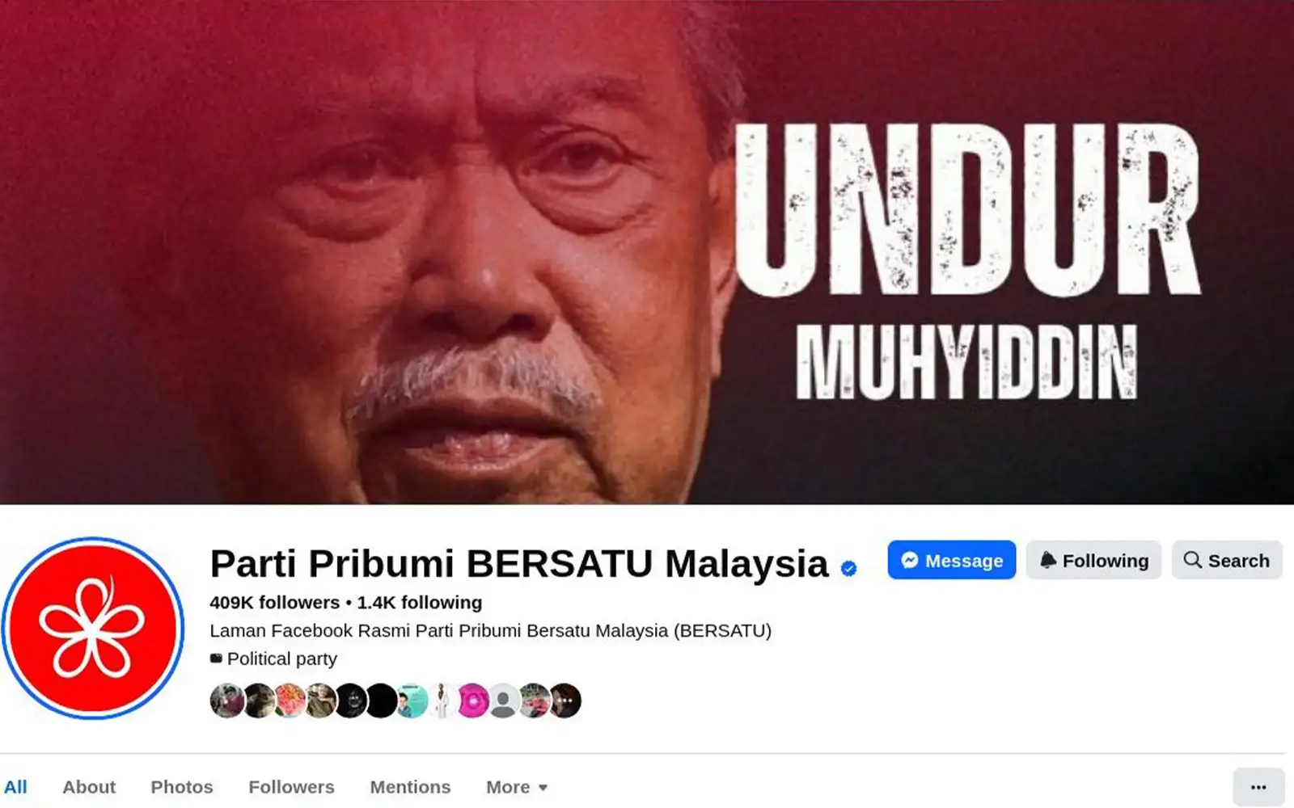Screen dimensions: 1294x808
Task: Open the Followers tab
Action: pyautogui.click(x=291, y=787)
